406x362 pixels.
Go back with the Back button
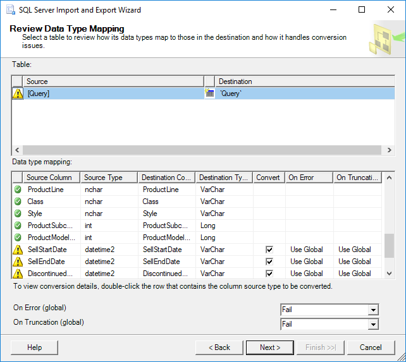218,347
